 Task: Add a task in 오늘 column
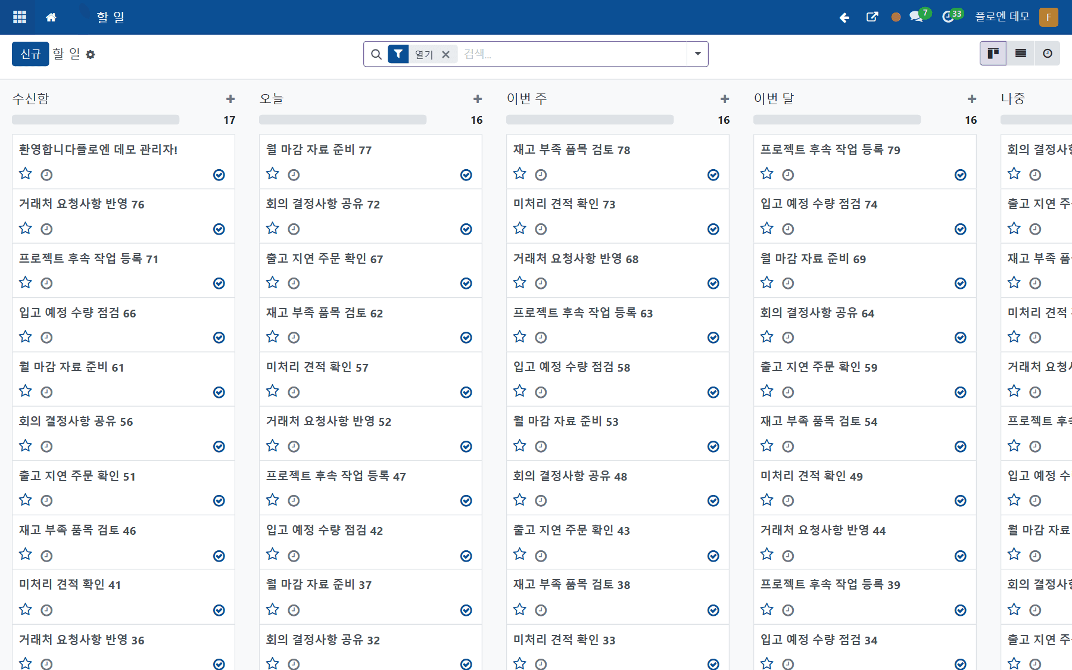tap(478, 99)
